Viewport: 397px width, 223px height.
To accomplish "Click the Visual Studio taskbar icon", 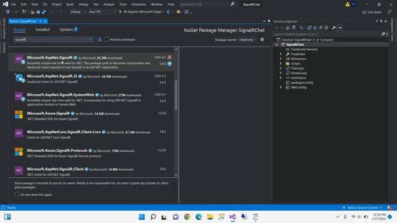I will click(x=233, y=217).
